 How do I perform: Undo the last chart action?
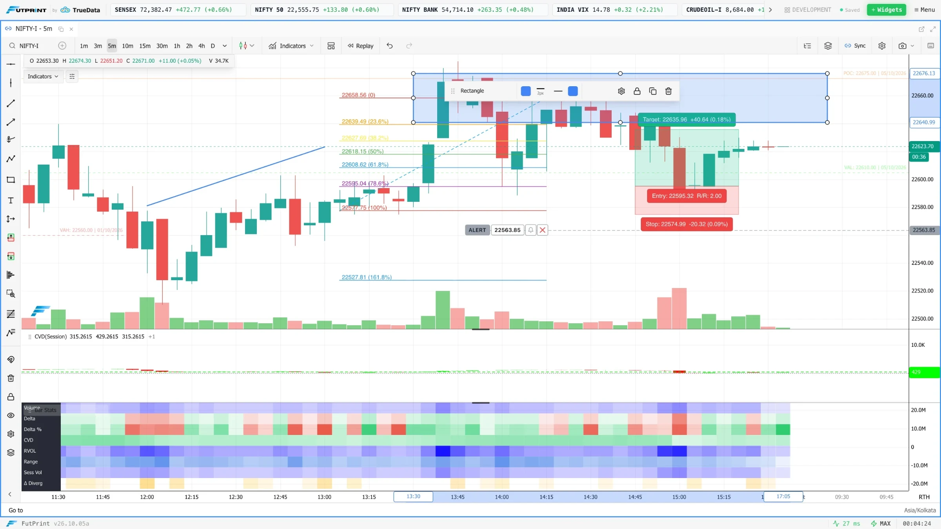389,46
